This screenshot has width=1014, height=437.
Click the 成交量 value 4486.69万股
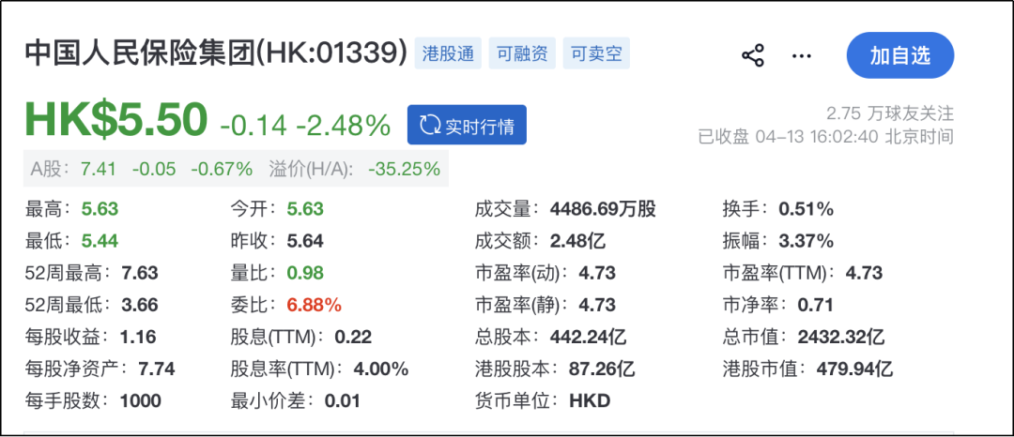pyautogui.click(x=603, y=208)
